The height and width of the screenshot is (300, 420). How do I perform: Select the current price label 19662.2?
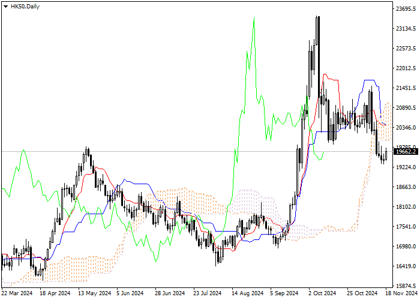pos(407,152)
